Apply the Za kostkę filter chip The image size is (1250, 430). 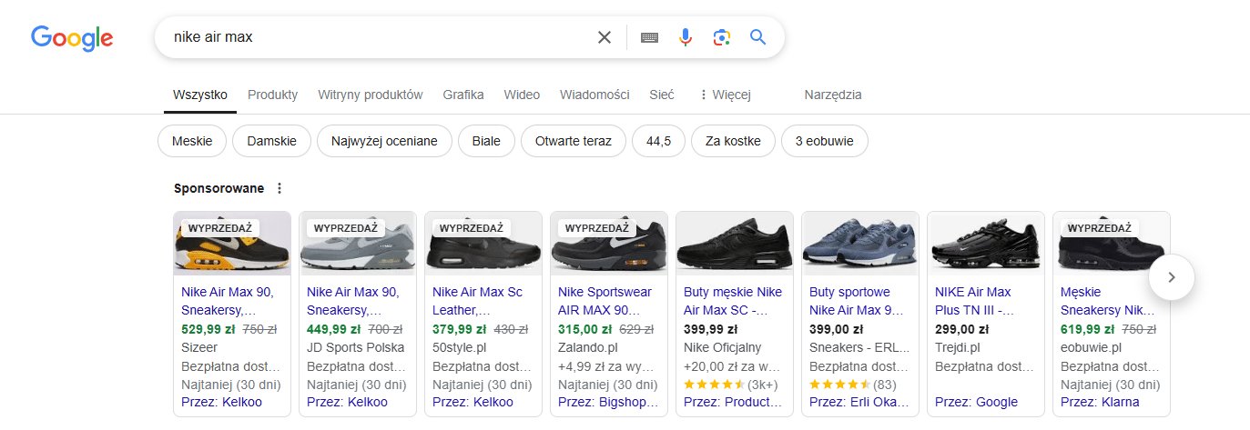[733, 141]
